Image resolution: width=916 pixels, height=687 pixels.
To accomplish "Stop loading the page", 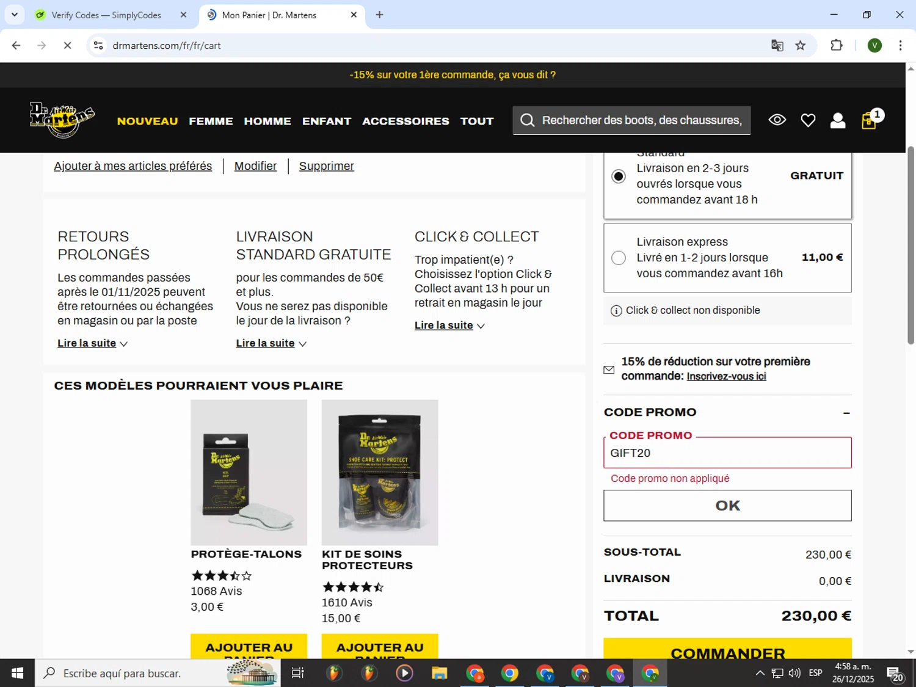I will tap(67, 45).
